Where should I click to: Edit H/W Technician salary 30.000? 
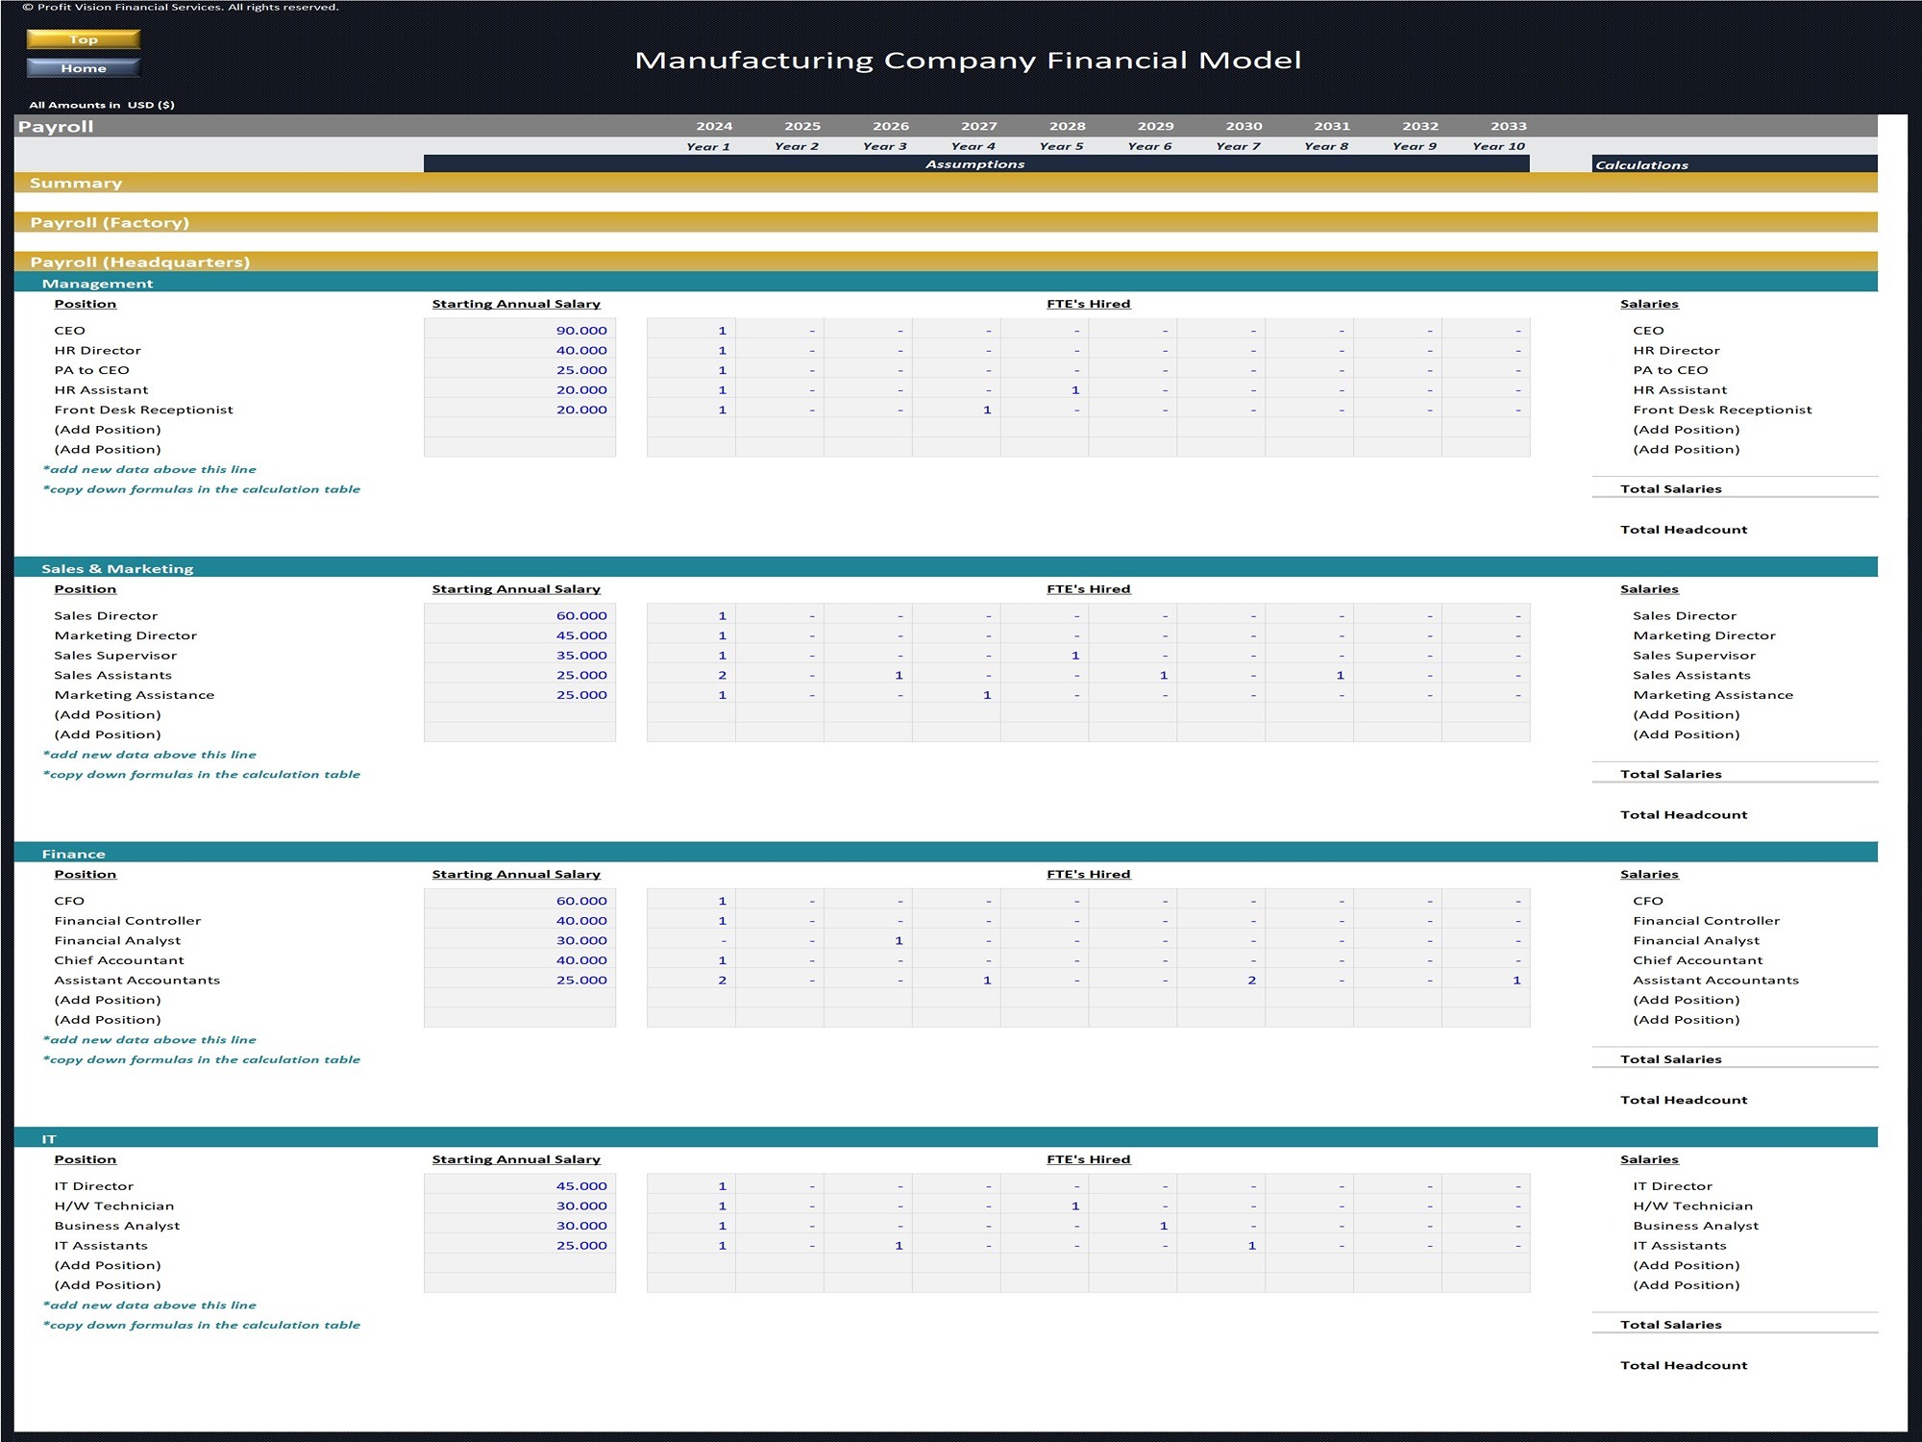coord(520,1206)
